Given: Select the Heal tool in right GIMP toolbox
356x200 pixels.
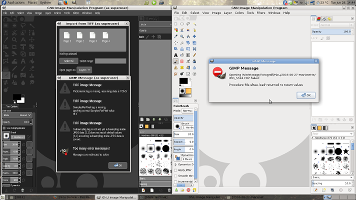Looking at the screenshot, I should 182,68.
